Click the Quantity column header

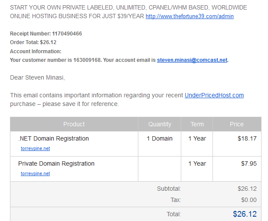(x=160, y=124)
